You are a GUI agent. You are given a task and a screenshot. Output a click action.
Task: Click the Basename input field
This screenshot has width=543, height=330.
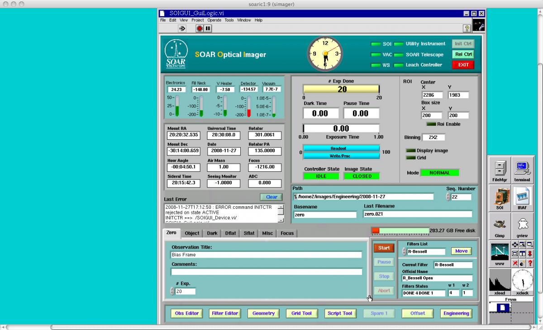coord(325,215)
